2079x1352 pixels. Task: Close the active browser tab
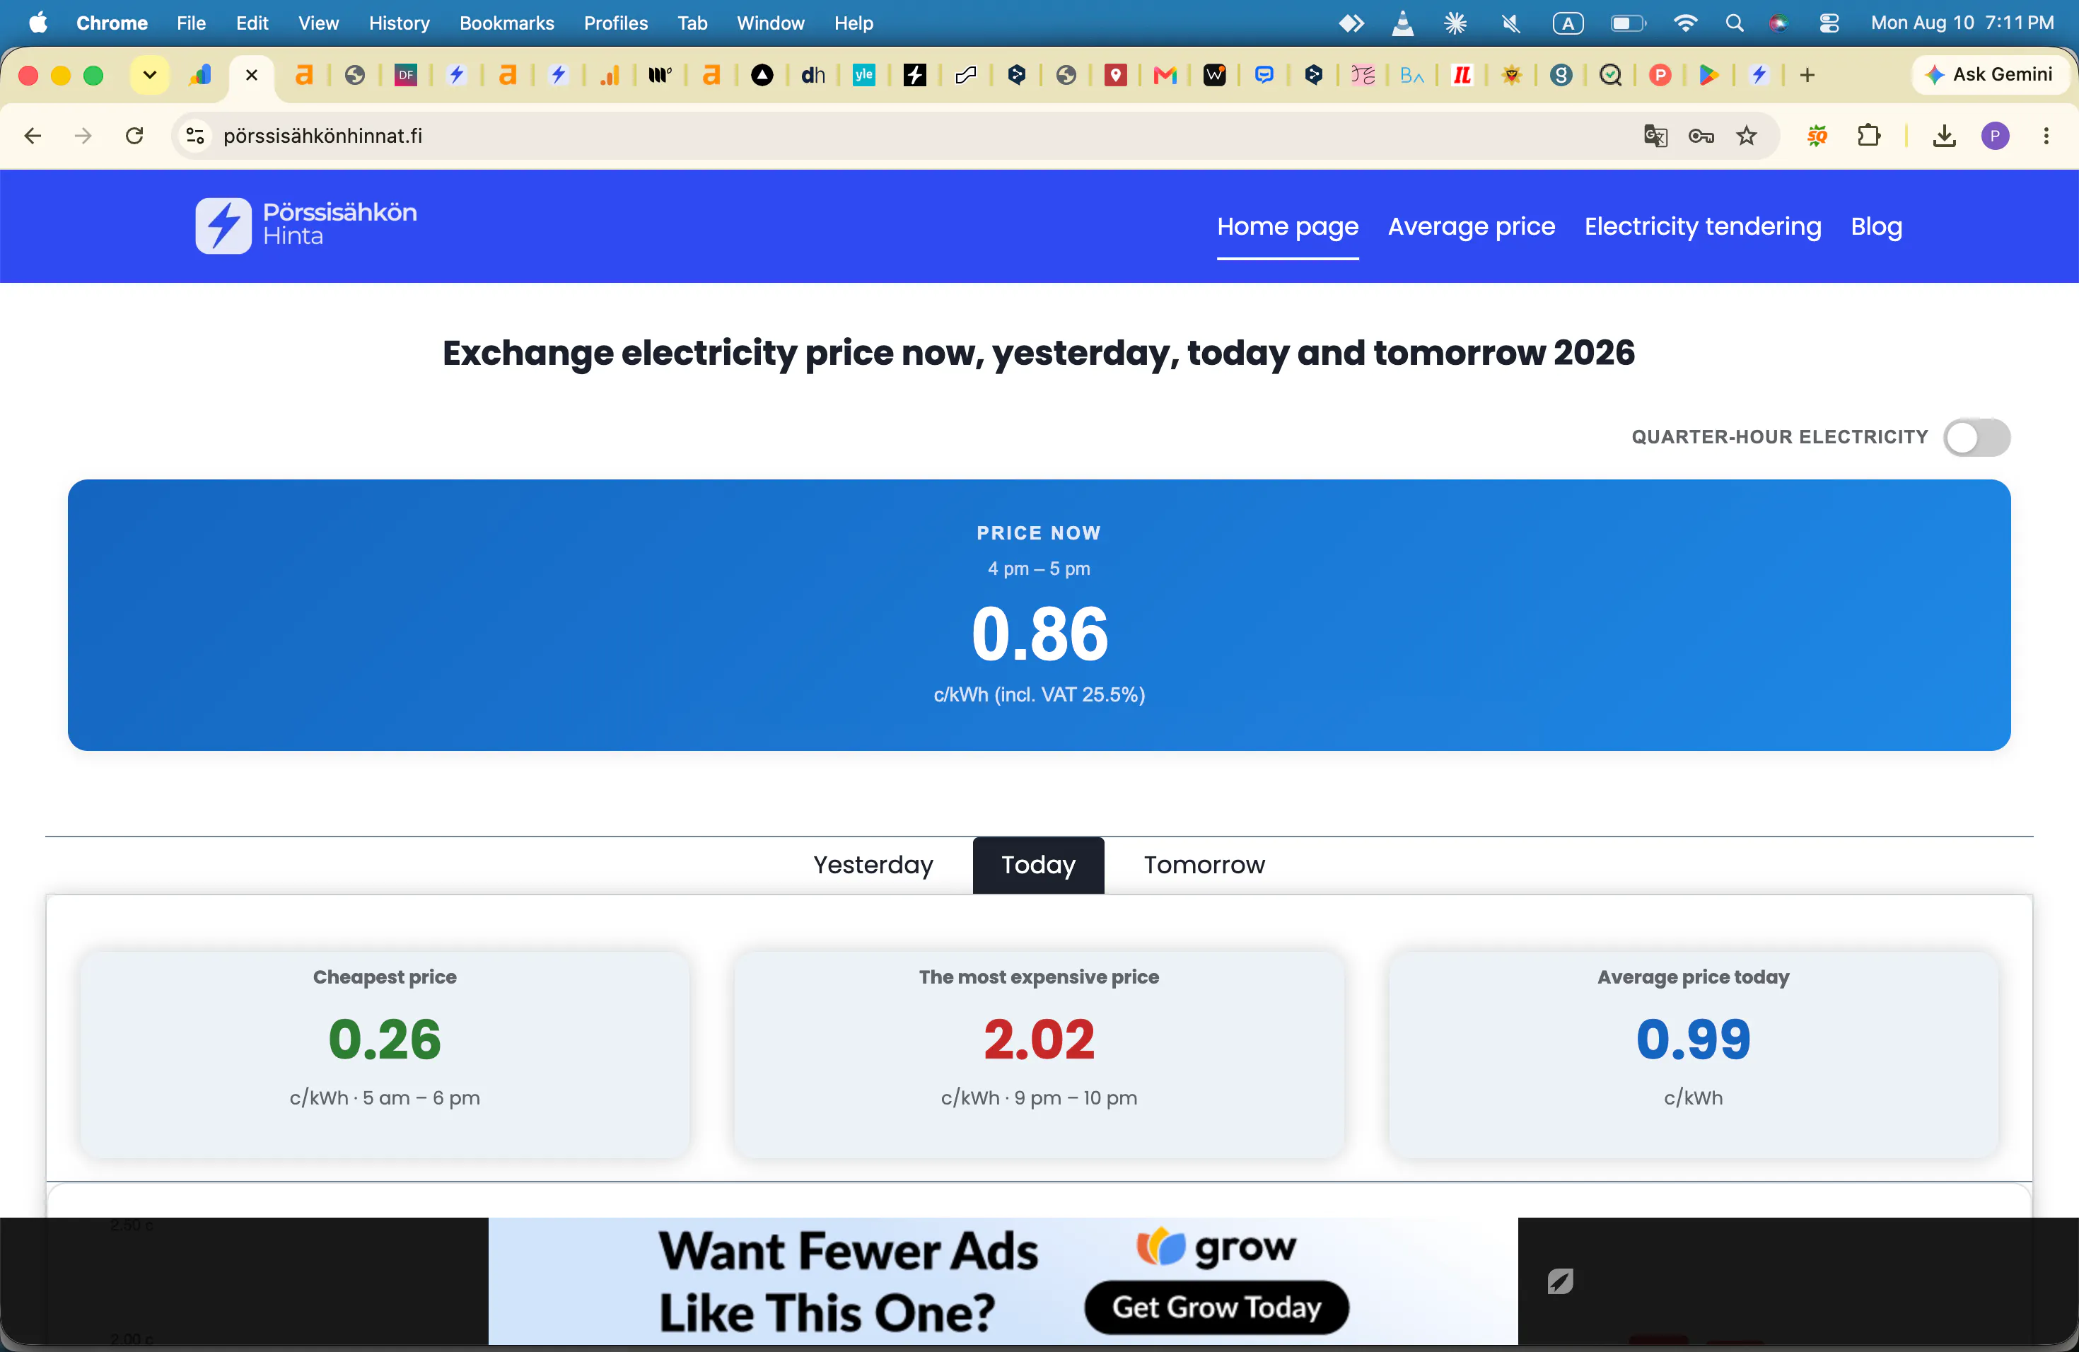(x=252, y=75)
